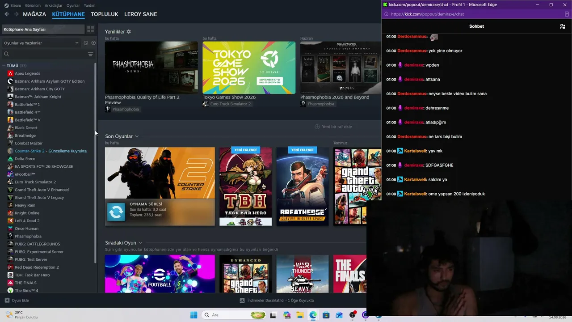The height and width of the screenshot is (322, 572).
Task: Open the War Thunder cover thumbnail
Action: tap(303, 274)
